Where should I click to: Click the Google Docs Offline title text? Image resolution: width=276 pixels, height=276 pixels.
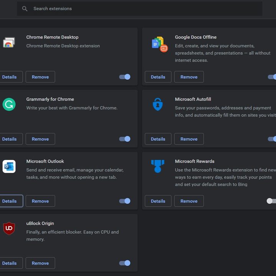tap(195, 37)
